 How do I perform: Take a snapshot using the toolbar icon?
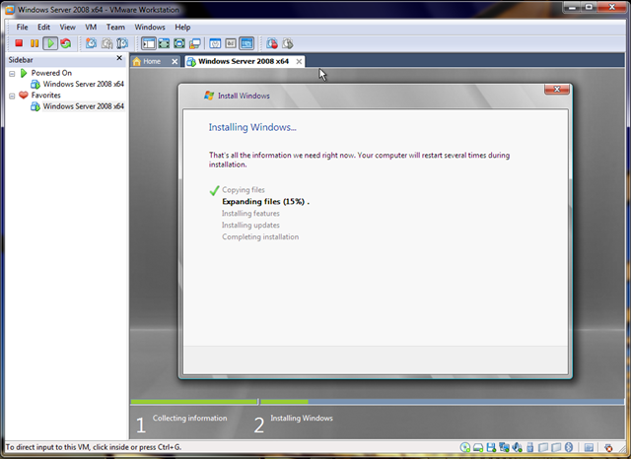click(91, 43)
